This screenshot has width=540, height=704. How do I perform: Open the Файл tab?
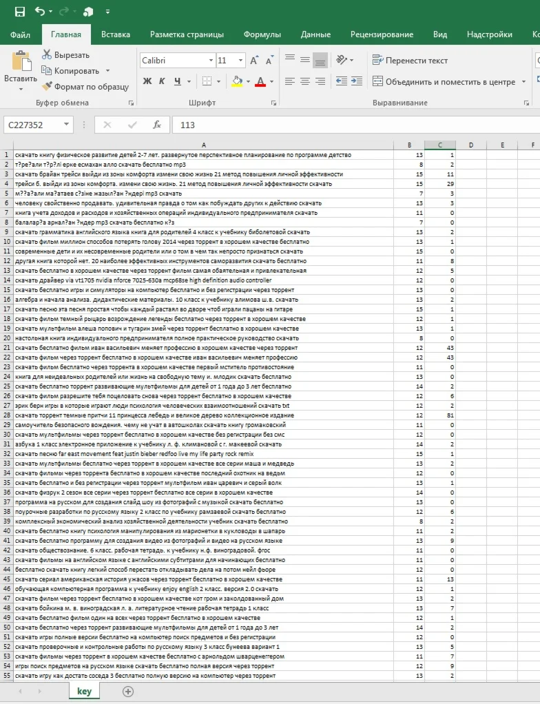20,34
